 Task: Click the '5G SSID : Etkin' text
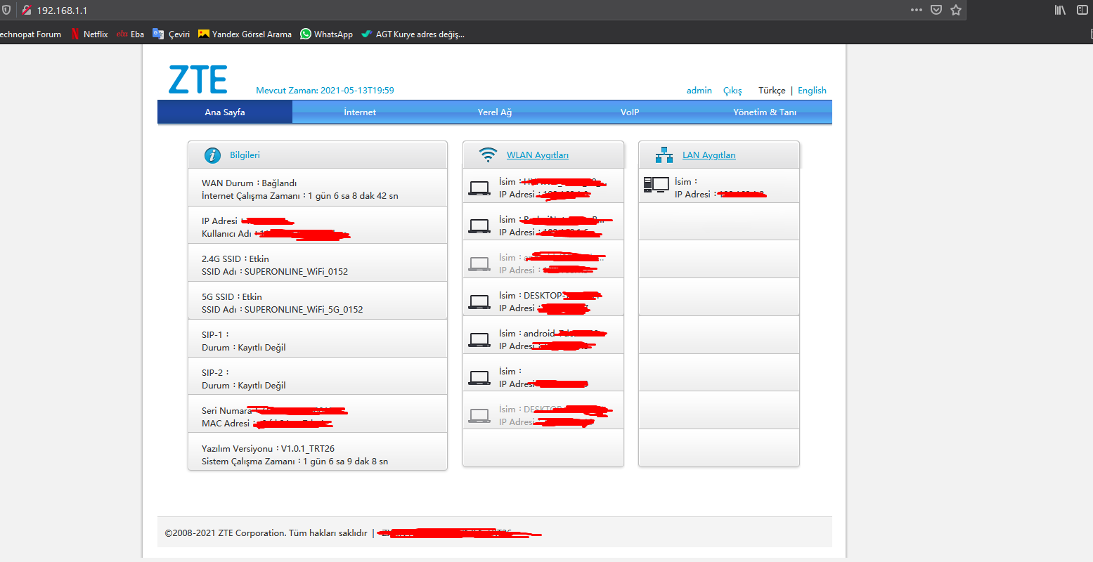[x=232, y=297]
